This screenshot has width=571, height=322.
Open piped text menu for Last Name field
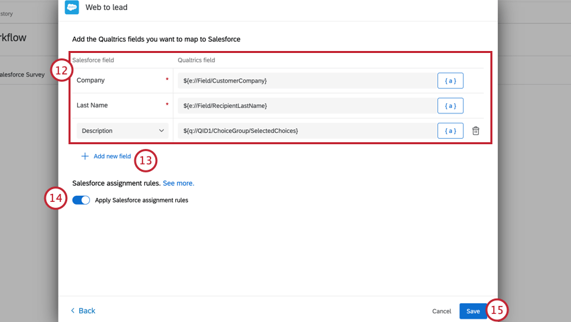pyautogui.click(x=450, y=105)
